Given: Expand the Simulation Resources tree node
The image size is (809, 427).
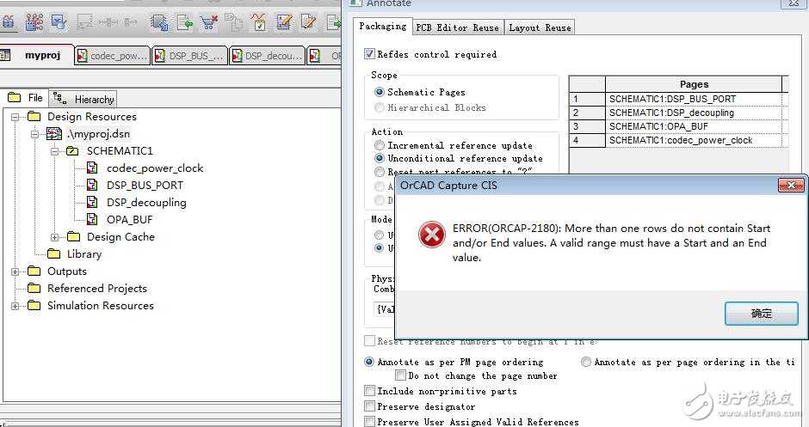Looking at the screenshot, I should 15,306.
